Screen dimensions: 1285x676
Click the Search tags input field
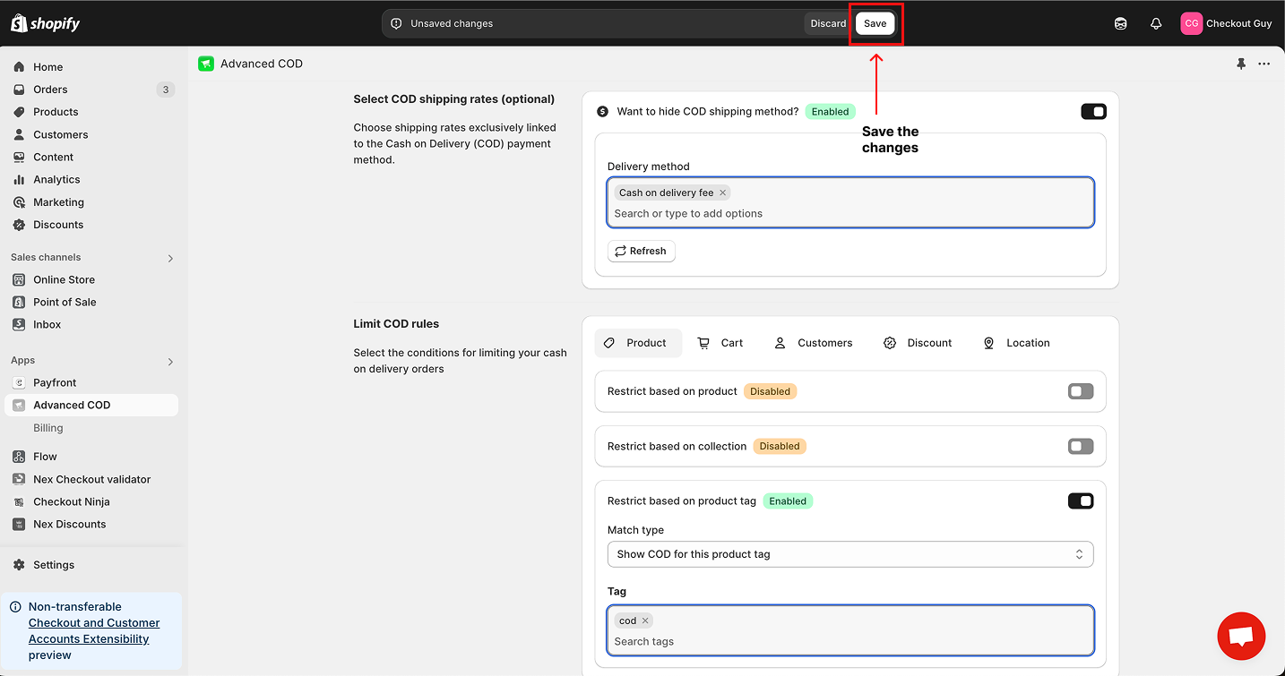[x=849, y=641]
